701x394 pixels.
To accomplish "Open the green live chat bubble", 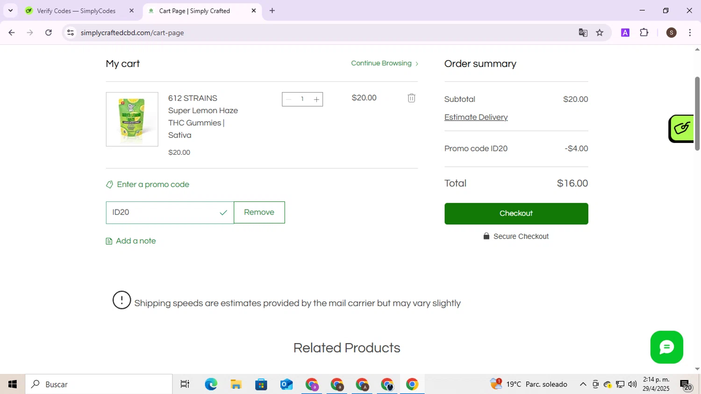I will (666, 347).
